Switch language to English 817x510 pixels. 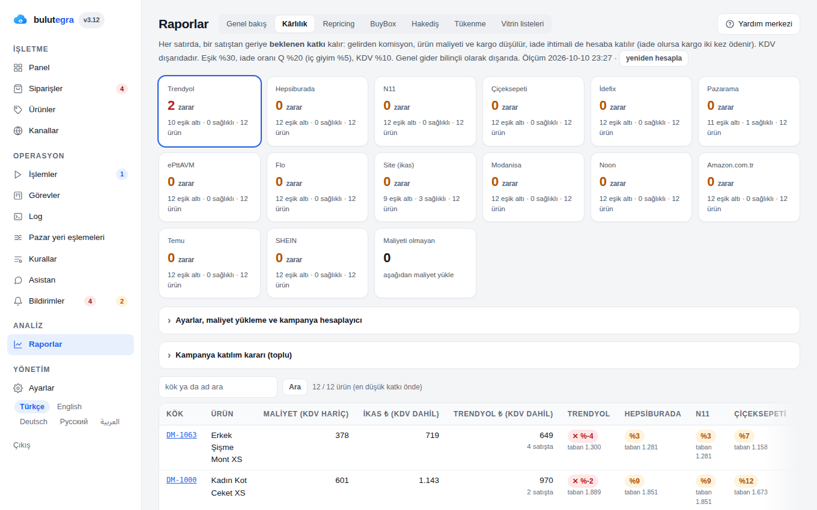69,407
